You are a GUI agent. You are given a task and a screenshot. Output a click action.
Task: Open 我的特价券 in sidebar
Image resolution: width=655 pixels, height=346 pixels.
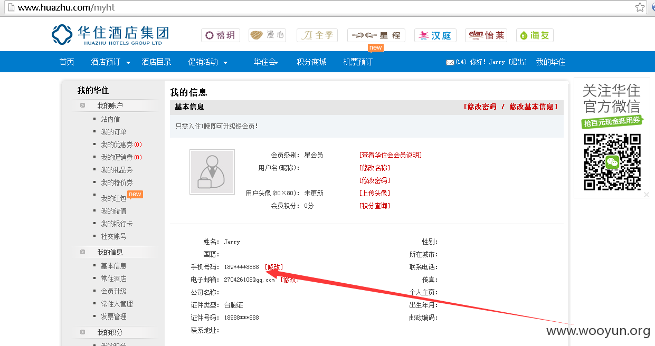[117, 182]
